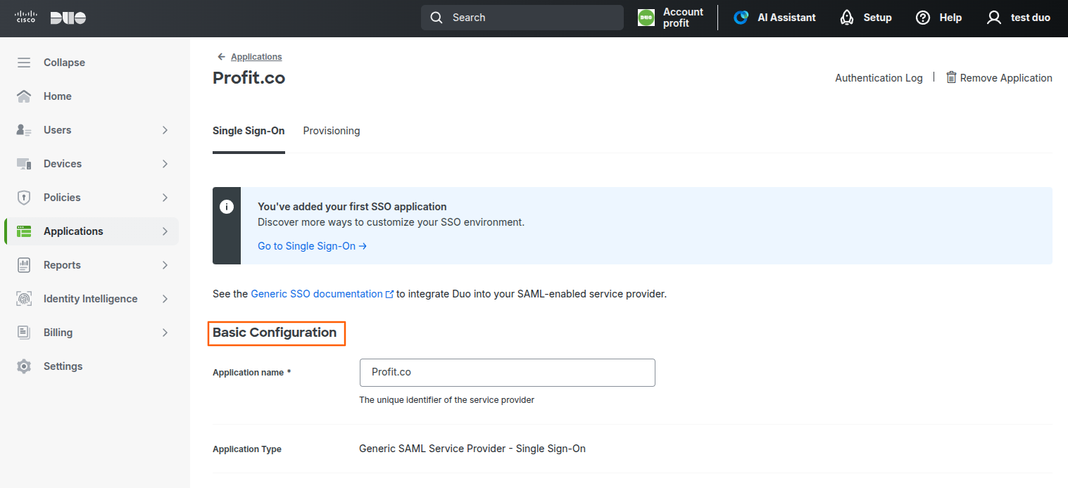The width and height of the screenshot is (1068, 488).
Task: Click the Profit.co page title
Action: (249, 78)
